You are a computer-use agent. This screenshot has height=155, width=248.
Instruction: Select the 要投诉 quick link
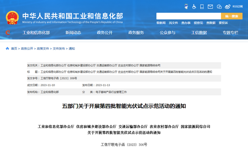pos(223,23)
